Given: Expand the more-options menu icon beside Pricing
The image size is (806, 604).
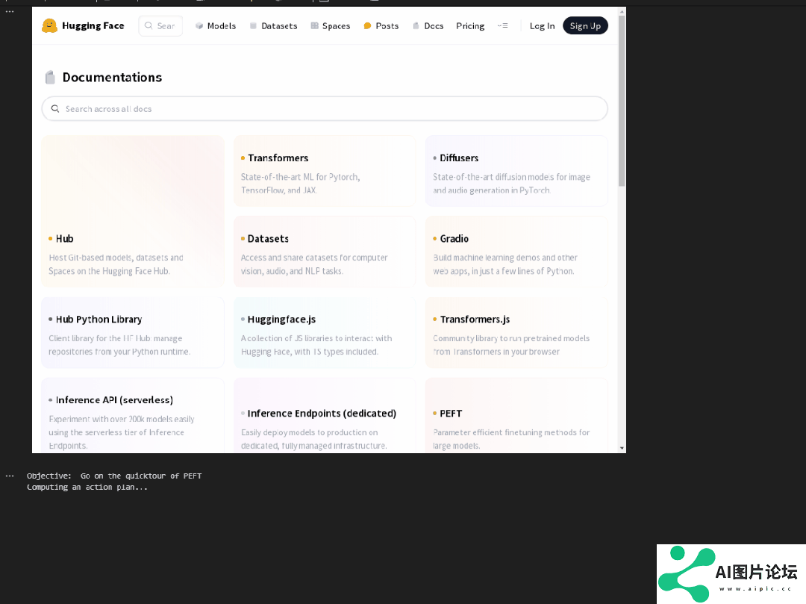Looking at the screenshot, I should tap(503, 25).
